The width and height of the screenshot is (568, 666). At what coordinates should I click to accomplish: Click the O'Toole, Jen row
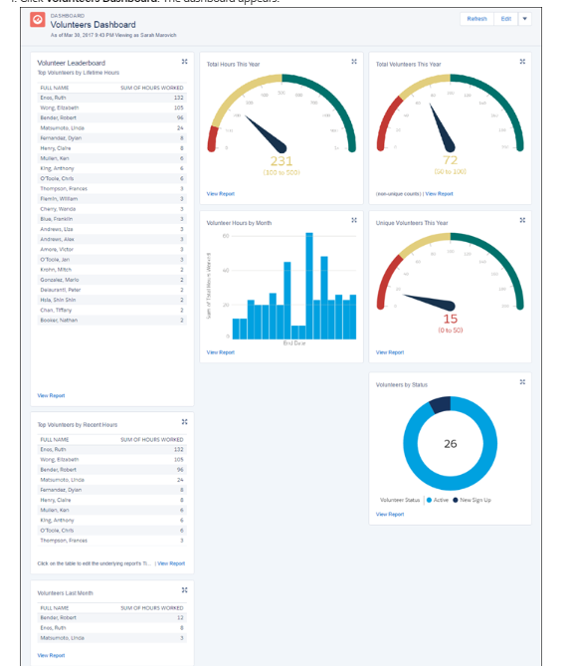tap(112, 260)
